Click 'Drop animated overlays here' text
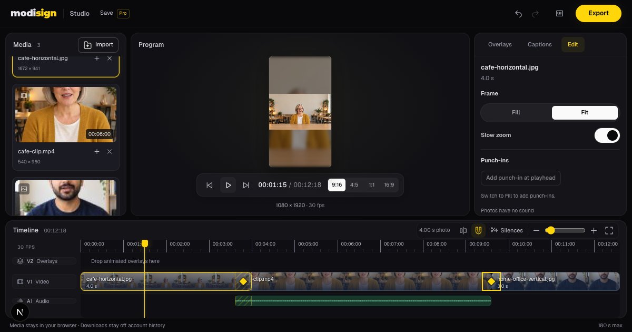The width and height of the screenshot is (632, 332). click(x=125, y=261)
